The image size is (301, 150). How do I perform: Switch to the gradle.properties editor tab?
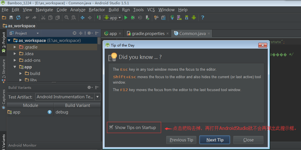coord(147,33)
